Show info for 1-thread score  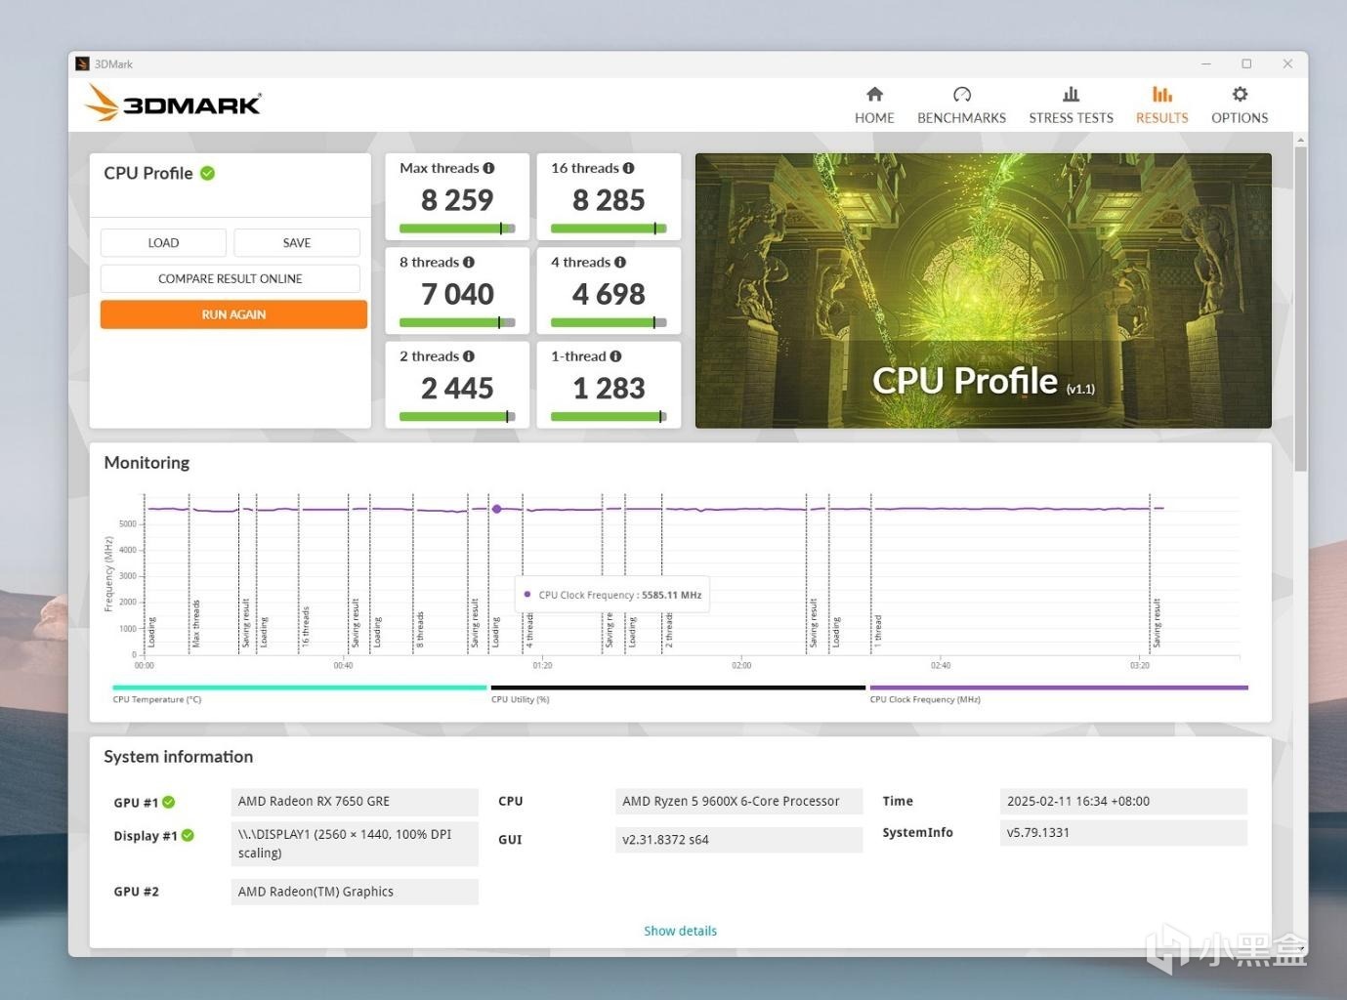[615, 356]
